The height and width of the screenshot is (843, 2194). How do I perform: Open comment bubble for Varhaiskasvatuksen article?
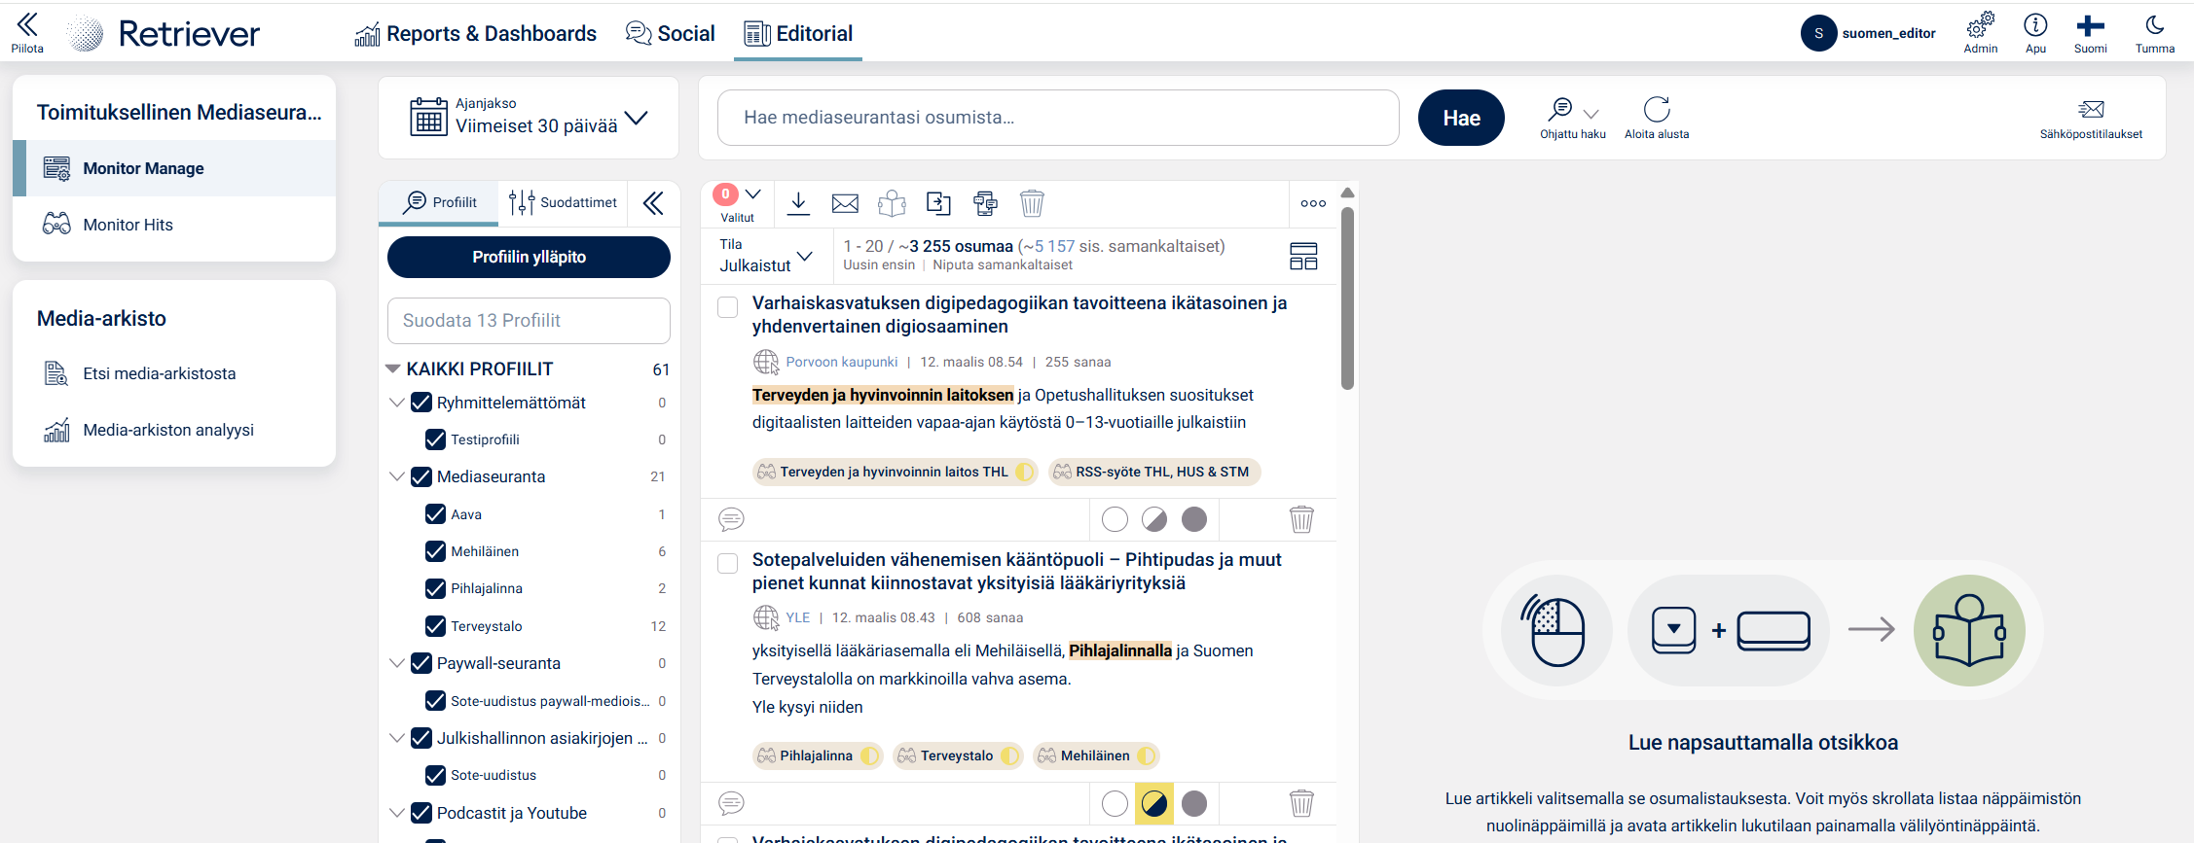click(x=731, y=519)
